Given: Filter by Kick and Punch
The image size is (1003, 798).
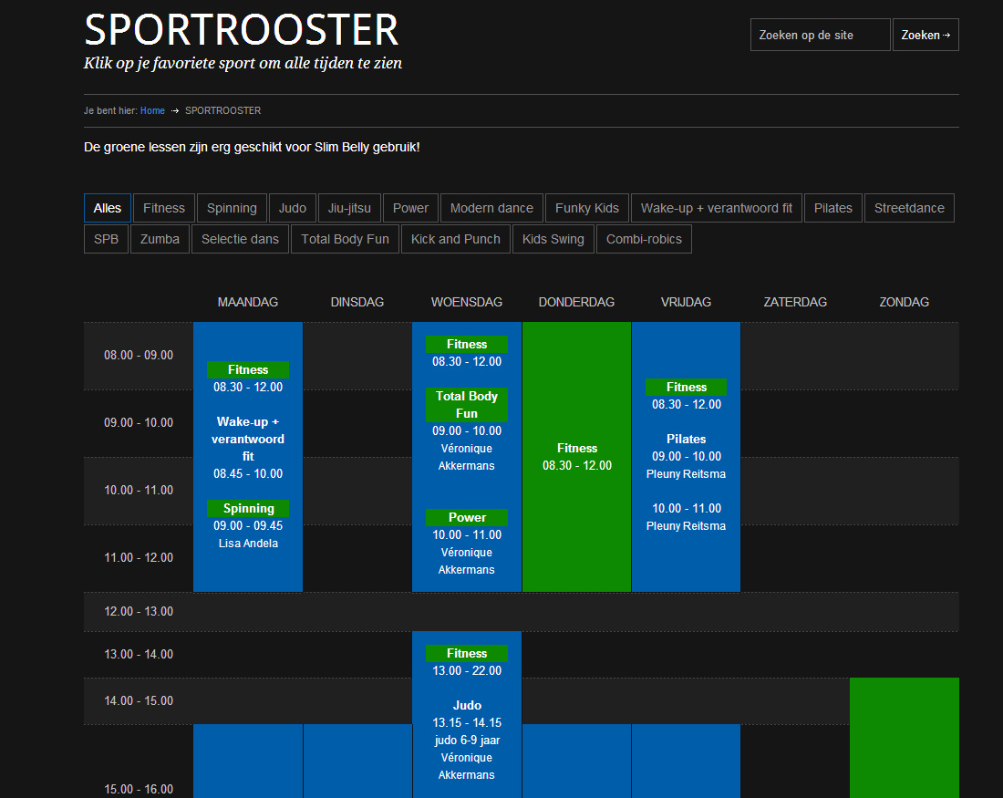Looking at the screenshot, I should pos(456,239).
